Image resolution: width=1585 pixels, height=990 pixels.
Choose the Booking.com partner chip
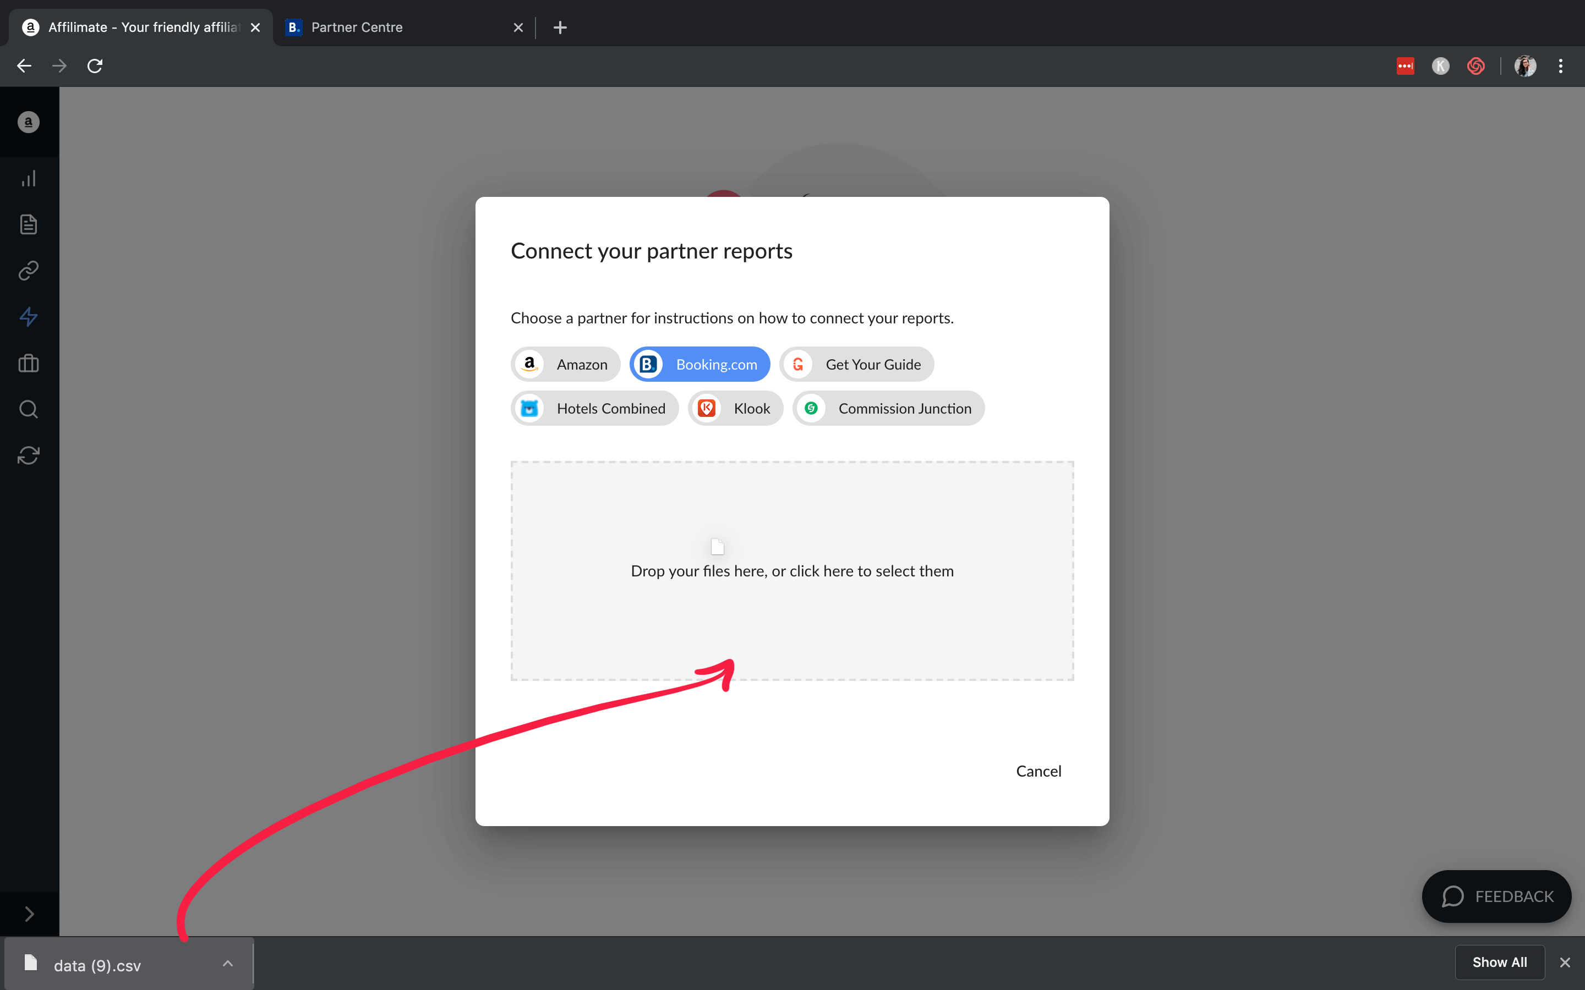click(x=699, y=364)
